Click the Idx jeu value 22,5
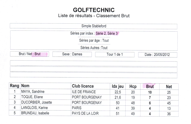Viewport: 191px width, 124px height. click(x=118, y=92)
